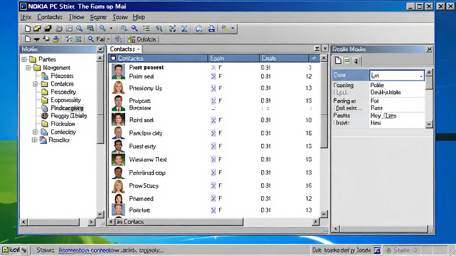
Task: Select the 'Pohnlinad oop' contact name
Action: point(147,173)
